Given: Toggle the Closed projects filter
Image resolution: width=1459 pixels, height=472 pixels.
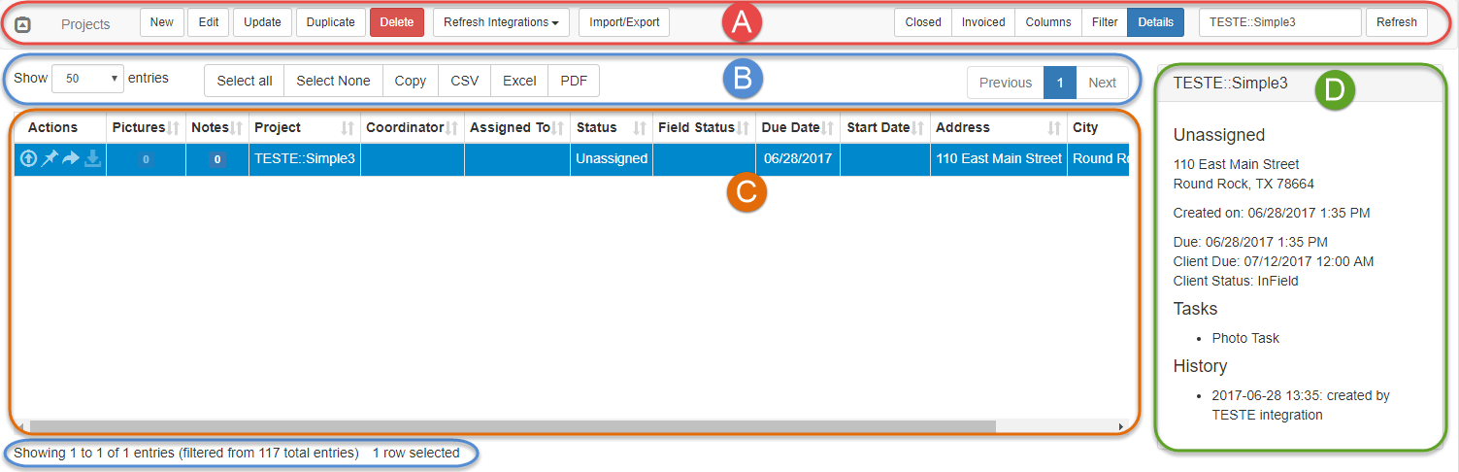Looking at the screenshot, I should (923, 22).
